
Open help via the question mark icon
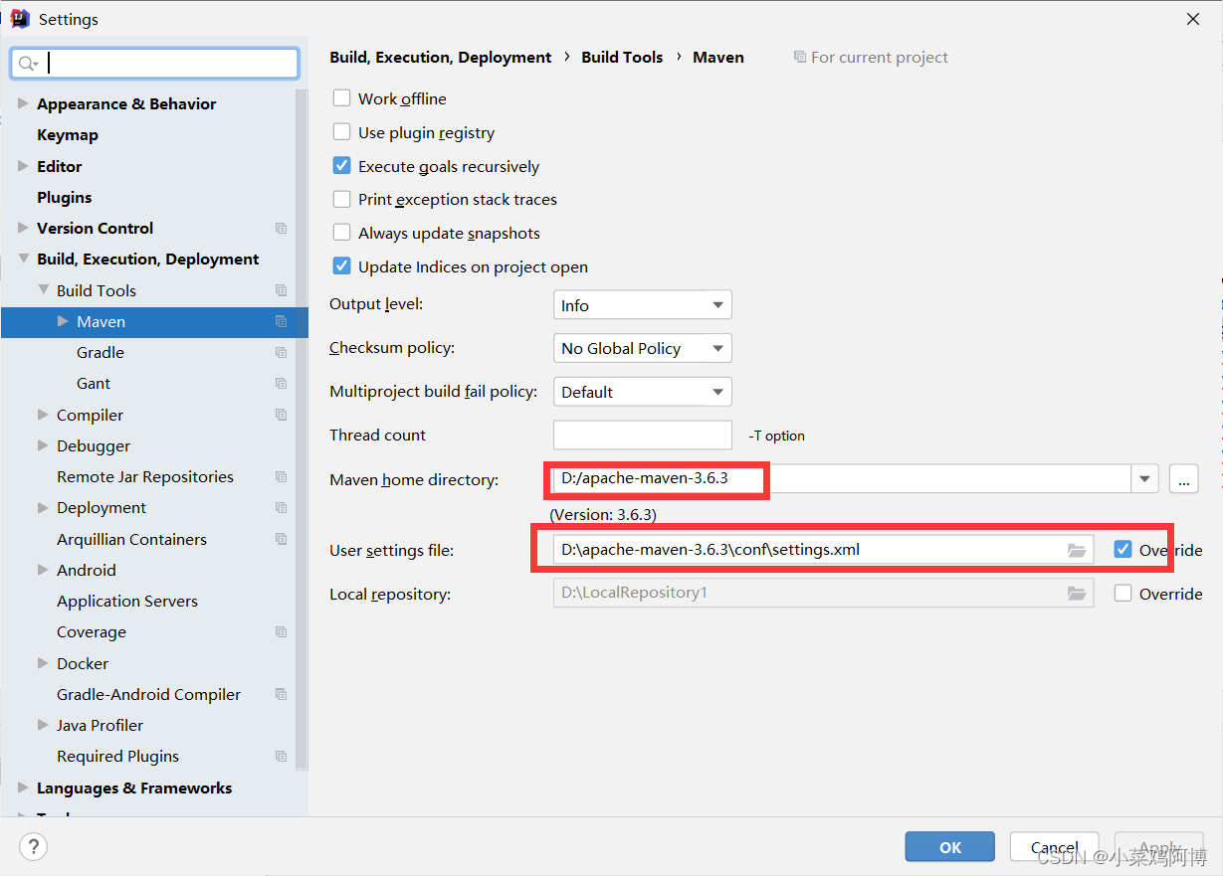pyautogui.click(x=34, y=847)
